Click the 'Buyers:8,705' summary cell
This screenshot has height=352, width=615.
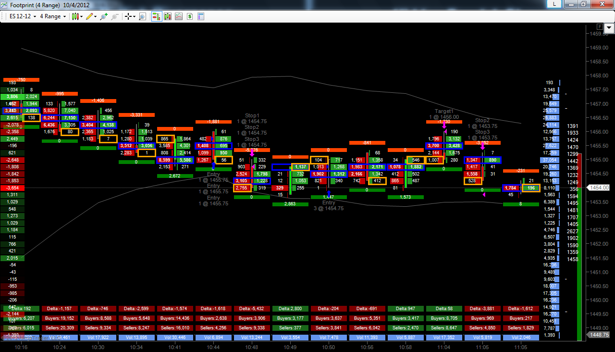[444, 318]
